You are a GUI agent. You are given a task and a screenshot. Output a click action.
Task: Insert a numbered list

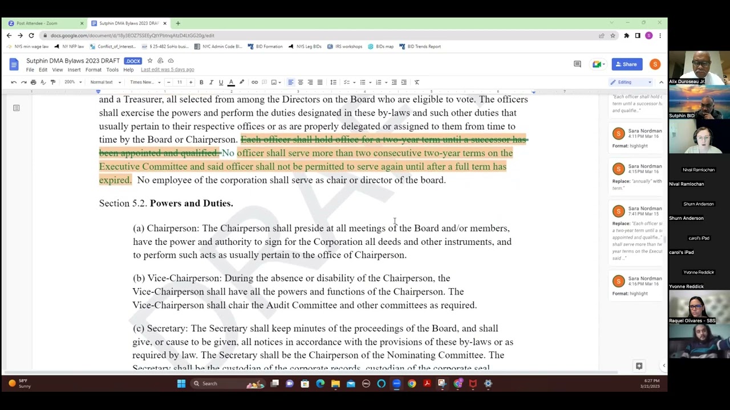click(x=378, y=82)
